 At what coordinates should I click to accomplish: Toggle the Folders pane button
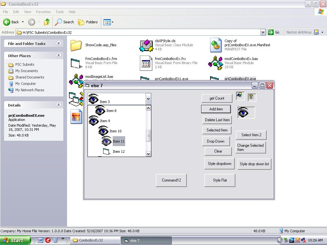[x=88, y=22]
